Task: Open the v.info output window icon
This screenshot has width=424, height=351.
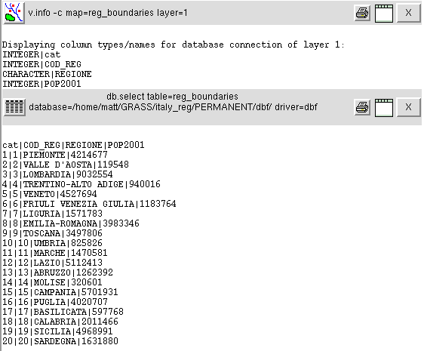Action: [384, 13]
